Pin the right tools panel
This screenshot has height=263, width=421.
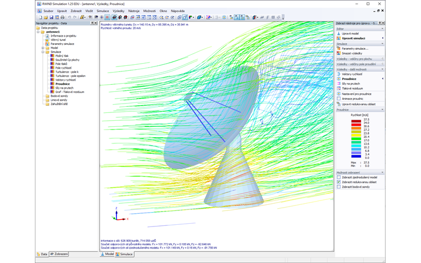(x=379, y=23)
